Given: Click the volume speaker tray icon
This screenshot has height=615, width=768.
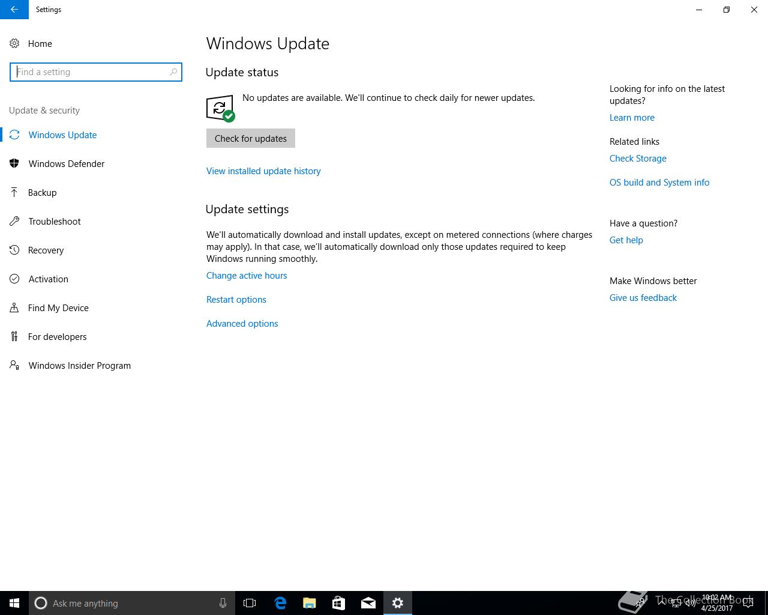Looking at the screenshot, I should (x=690, y=603).
